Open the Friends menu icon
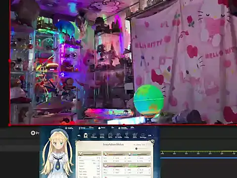 click(94, 135)
